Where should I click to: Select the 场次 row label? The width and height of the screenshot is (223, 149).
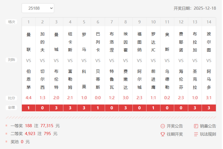pos(11,22)
